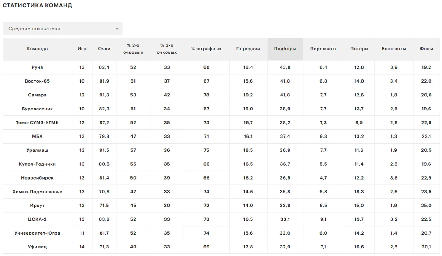The image size is (442, 256).
Task: Click Восток-65's fouls value '22,0'
Action: (x=426, y=81)
